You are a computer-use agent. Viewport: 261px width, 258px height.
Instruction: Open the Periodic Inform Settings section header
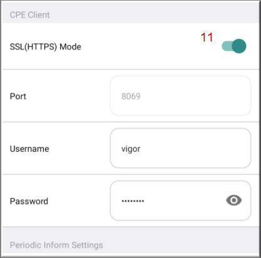[x=56, y=245]
